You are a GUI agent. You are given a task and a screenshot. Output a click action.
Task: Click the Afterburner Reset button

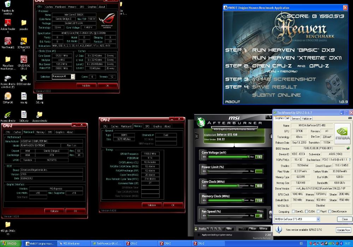click(x=253, y=229)
